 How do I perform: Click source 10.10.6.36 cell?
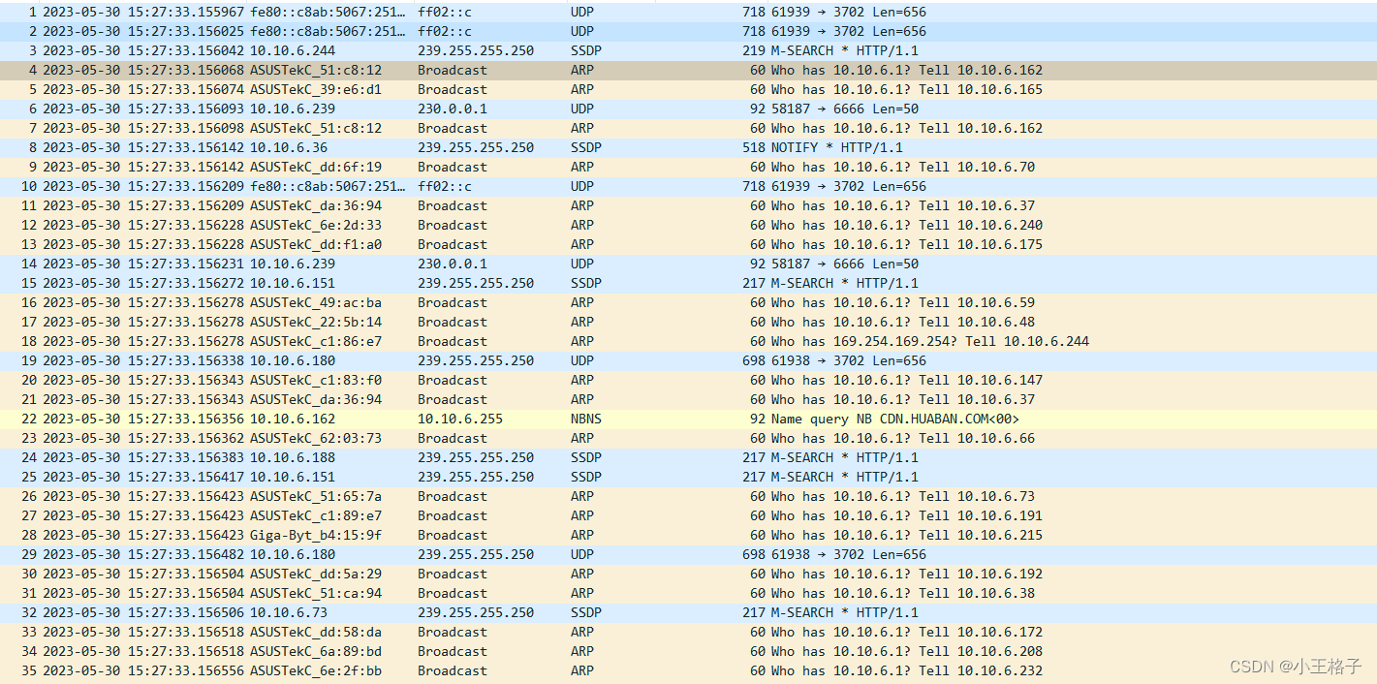tap(289, 147)
